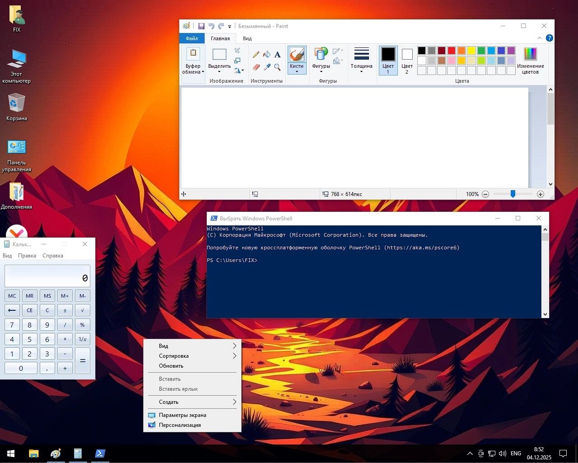
Task: Select the Text tool in Paint
Action: (x=277, y=54)
